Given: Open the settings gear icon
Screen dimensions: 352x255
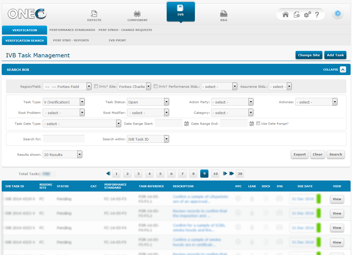Looking at the screenshot, I should [307, 14].
